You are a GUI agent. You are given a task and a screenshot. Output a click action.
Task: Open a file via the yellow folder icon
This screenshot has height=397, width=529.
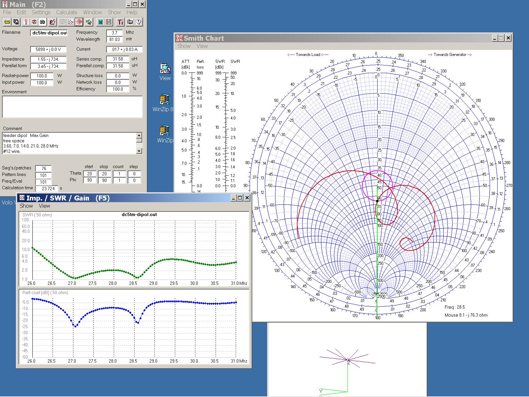[x=7, y=22]
